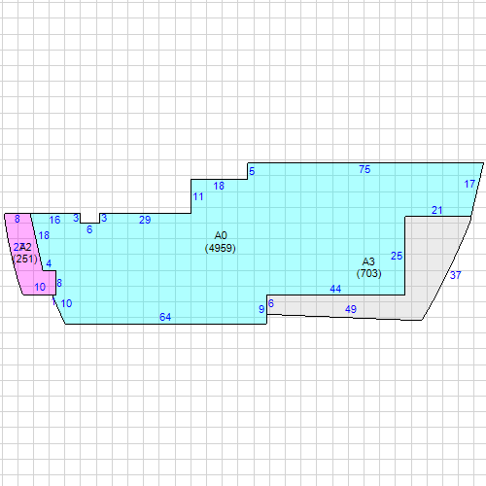Click the 64 dimension on the bottom edge

165,317
